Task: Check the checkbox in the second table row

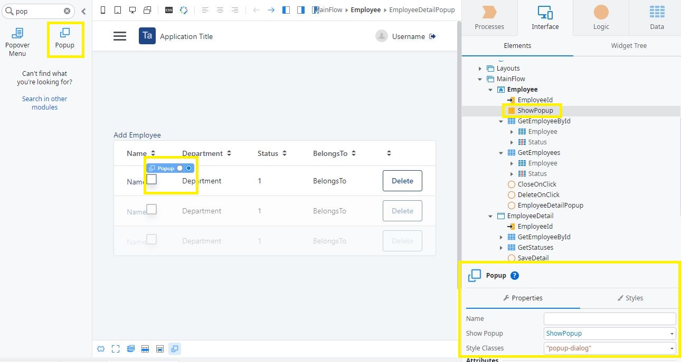Action: (x=152, y=210)
